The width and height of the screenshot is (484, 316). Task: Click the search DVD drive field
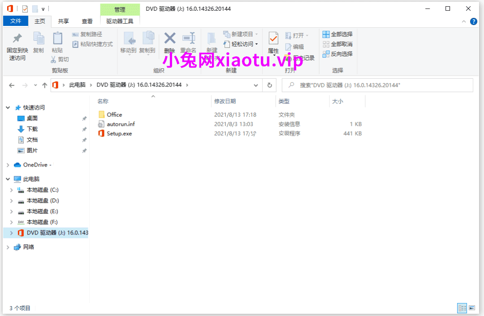[377, 85]
